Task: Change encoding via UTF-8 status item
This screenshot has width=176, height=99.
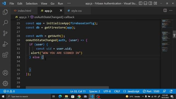Action: (x=107, y=91)
